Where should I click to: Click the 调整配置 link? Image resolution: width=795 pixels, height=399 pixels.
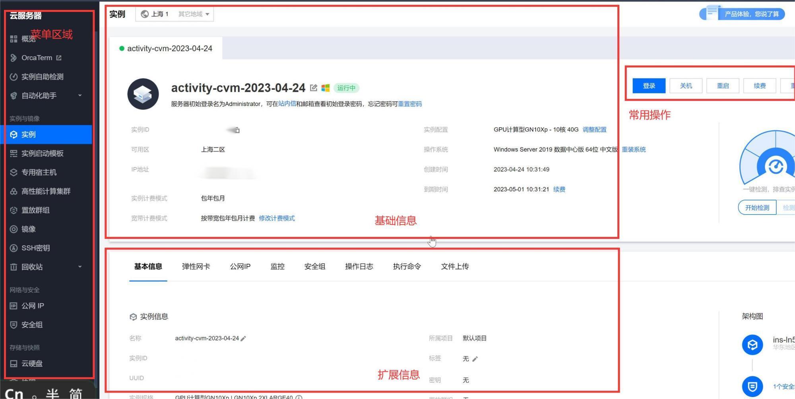tap(594, 130)
